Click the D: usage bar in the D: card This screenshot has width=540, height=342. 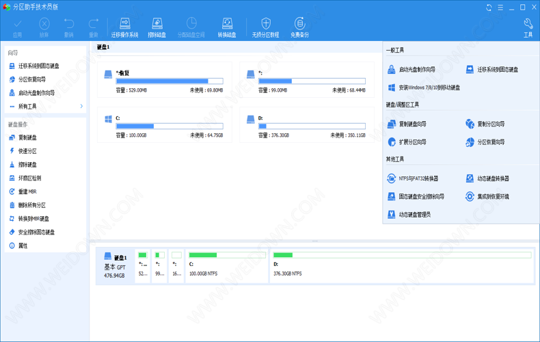312,126
